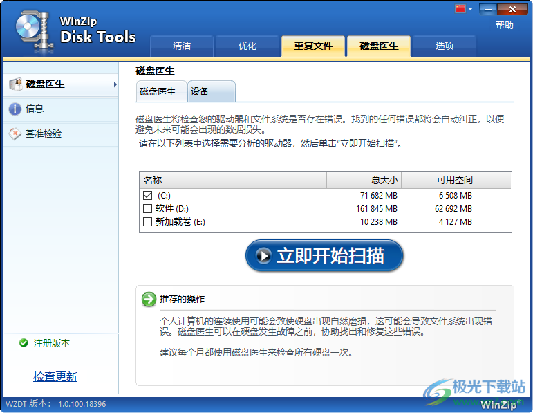The width and height of the screenshot is (533, 413).
Task: Click the 推荐的操作 heading
Action: tap(183, 299)
